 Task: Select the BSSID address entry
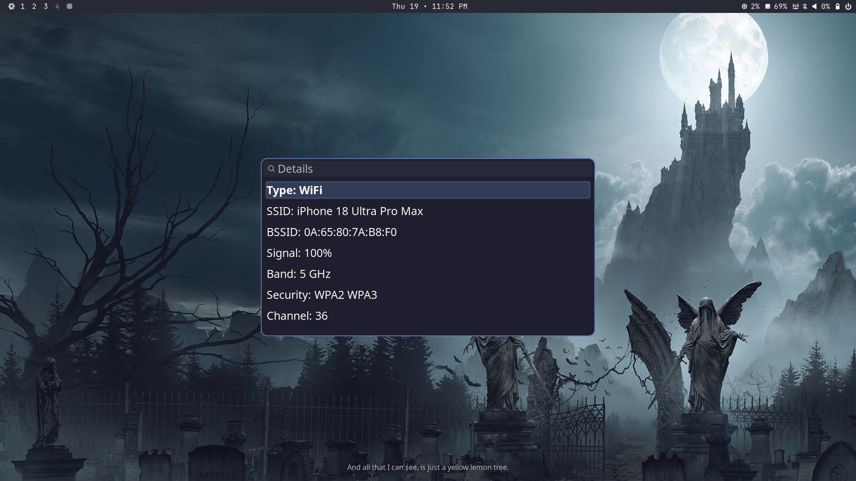coord(331,232)
